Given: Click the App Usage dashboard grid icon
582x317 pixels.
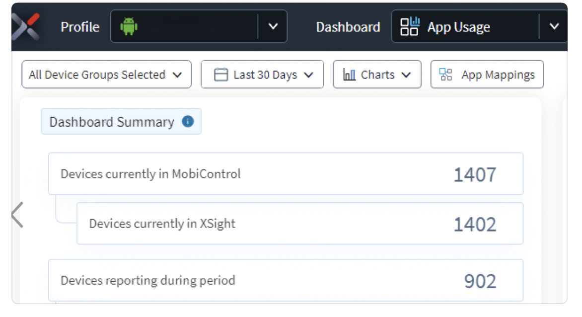Looking at the screenshot, I should click(x=410, y=27).
